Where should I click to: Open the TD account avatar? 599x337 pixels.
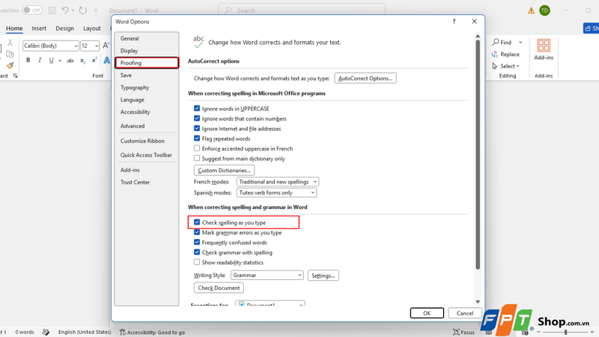(545, 10)
